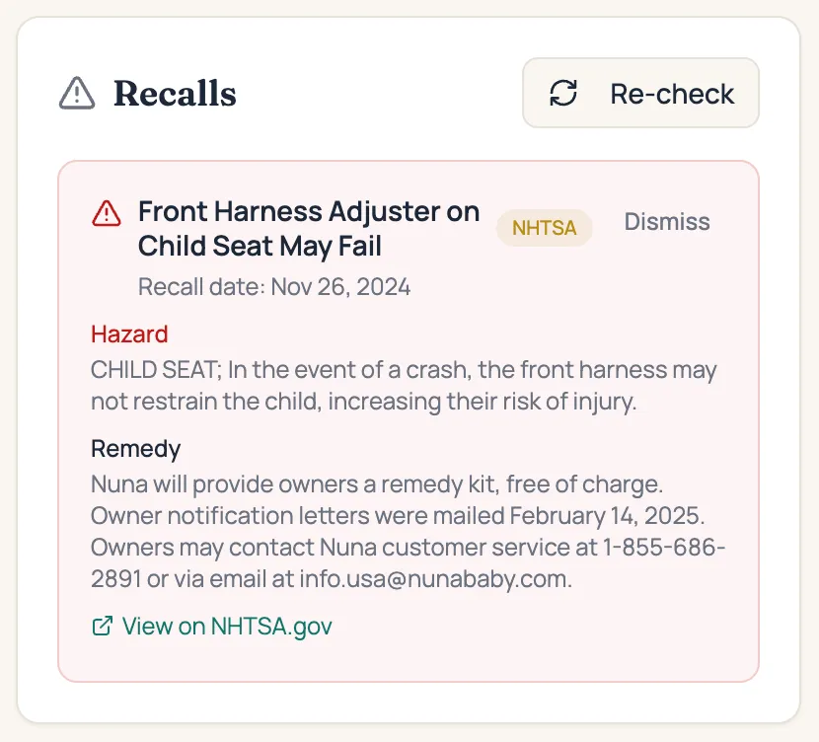Click the red alert triangle on the recall card
This screenshot has height=742, width=819.
(108, 212)
